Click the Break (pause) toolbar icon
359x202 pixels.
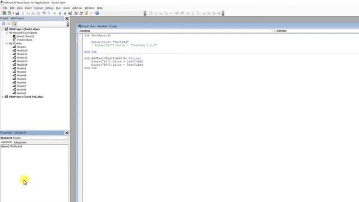[x=60, y=13]
